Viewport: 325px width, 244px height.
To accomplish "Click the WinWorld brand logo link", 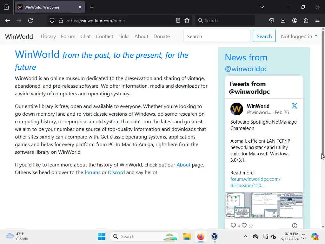I will 19,36.
